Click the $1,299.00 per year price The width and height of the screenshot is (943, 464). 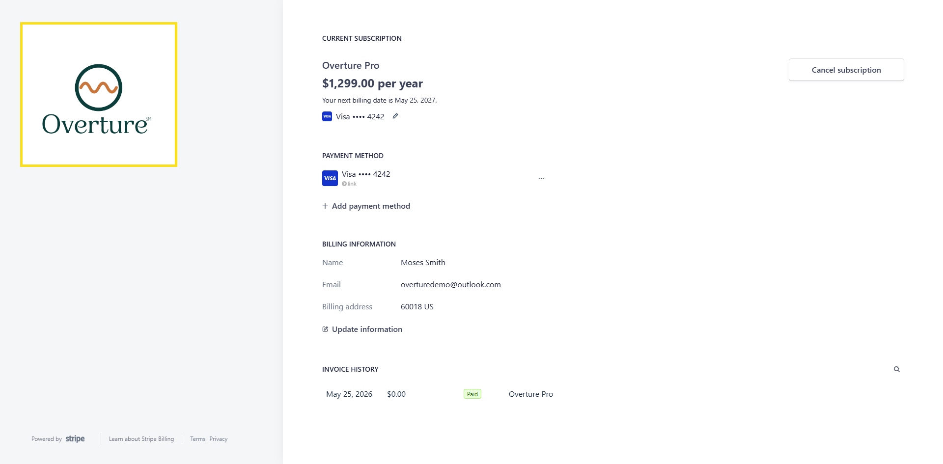372,83
